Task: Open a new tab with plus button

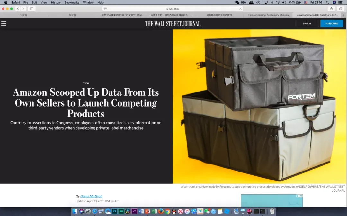Action: (x=343, y=15)
